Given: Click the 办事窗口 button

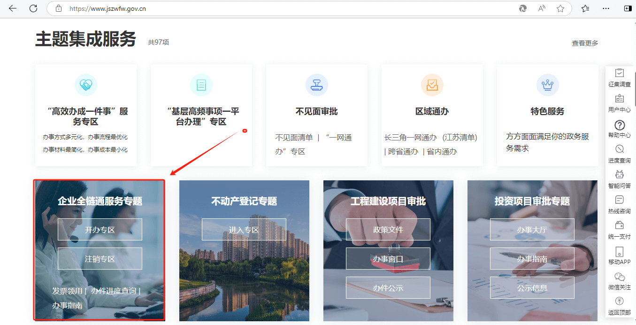Looking at the screenshot, I should coord(388,259).
